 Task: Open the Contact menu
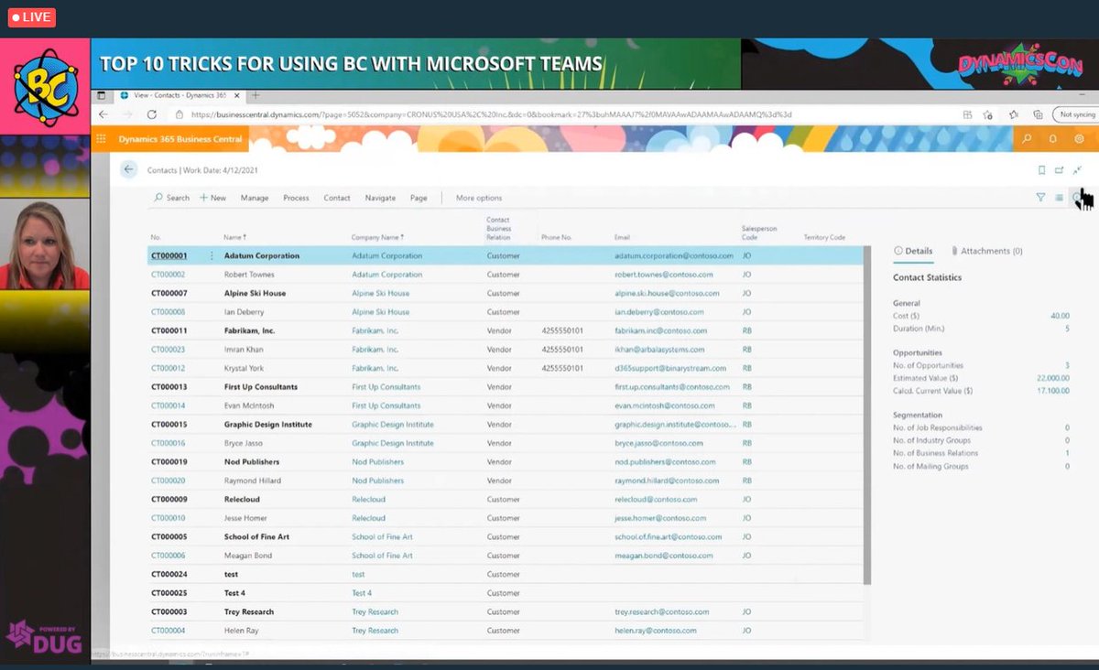pyautogui.click(x=337, y=198)
